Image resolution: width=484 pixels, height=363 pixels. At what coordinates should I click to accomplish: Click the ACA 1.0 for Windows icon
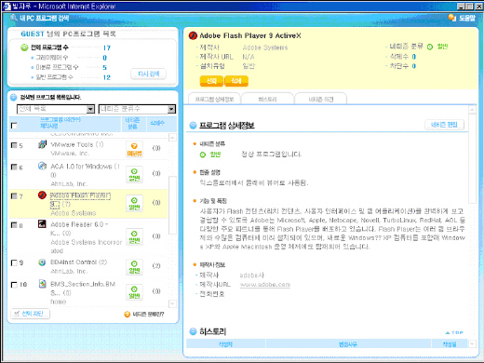[42, 166]
